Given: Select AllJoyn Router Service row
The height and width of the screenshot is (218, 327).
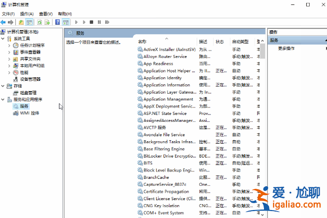Looking at the screenshot, I should [x=165, y=56].
